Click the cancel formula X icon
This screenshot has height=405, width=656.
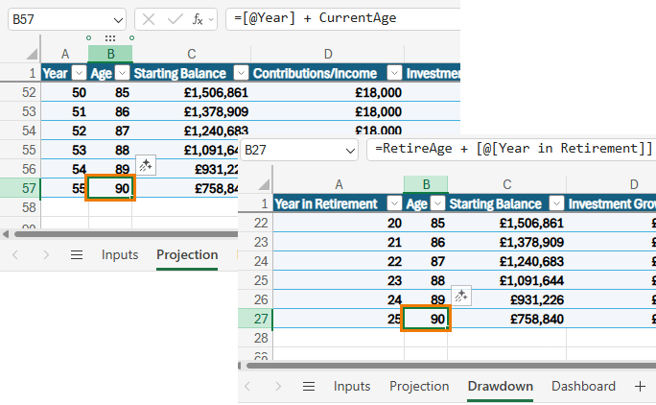coord(148,18)
